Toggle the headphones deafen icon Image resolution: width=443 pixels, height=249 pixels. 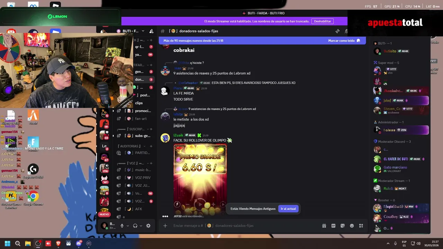[x=135, y=226]
